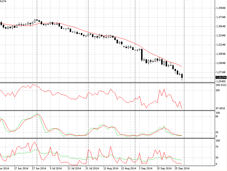Click the 1.33940 price scale label
This screenshot has height=171, width=227.
pos(221,36)
